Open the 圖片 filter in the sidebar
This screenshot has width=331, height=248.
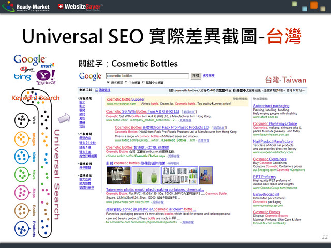coord(82,102)
